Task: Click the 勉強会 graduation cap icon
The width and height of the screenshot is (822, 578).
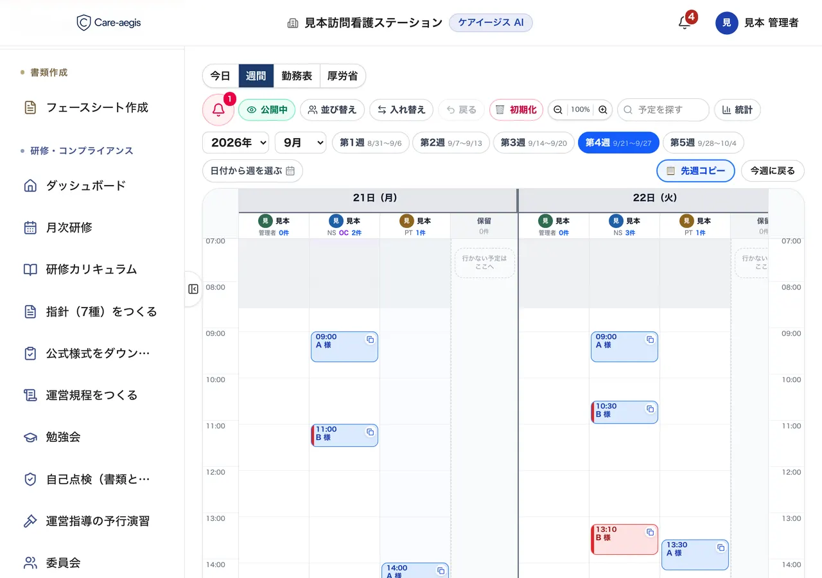Action: coord(30,437)
